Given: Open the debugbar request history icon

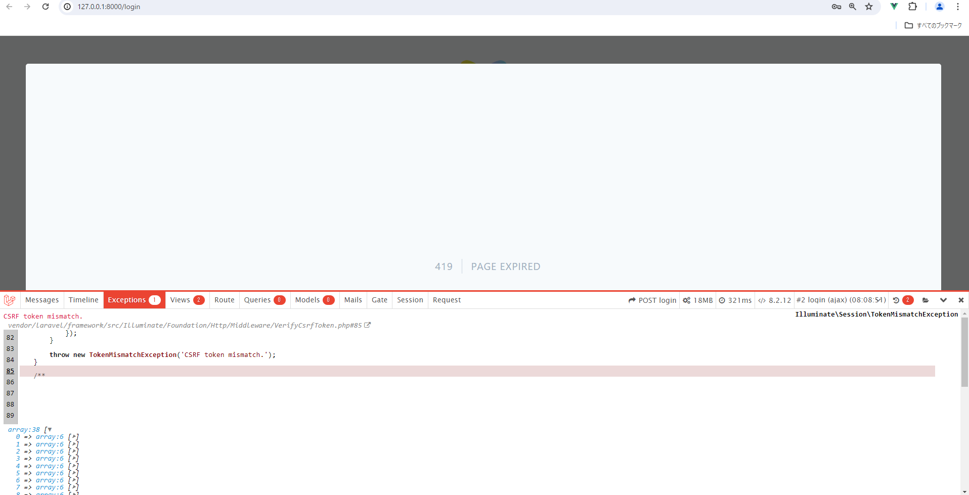Looking at the screenshot, I should point(896,300).
